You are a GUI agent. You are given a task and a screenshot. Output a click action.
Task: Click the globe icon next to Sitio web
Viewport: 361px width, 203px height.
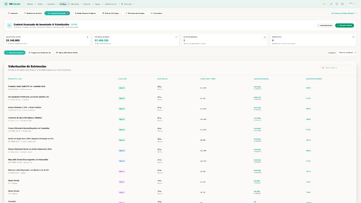122,4
